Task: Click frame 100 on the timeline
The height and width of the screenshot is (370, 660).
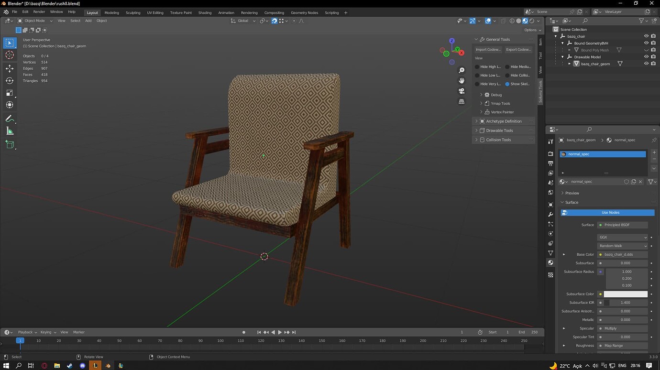Action: click(x=220, y=340)
